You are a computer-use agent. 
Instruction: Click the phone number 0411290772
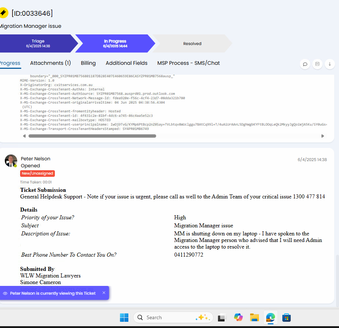(x=189, y=255)
